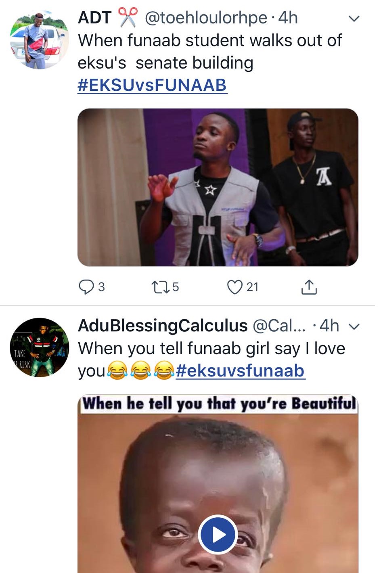
Task: Share ADT's tweet via share icon
Action: [x=309, y=287]
